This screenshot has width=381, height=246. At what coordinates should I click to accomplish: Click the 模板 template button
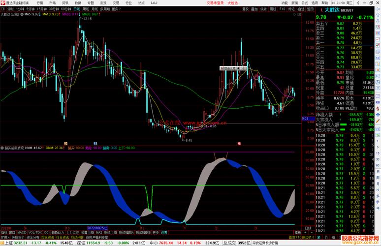pos(298,233)
